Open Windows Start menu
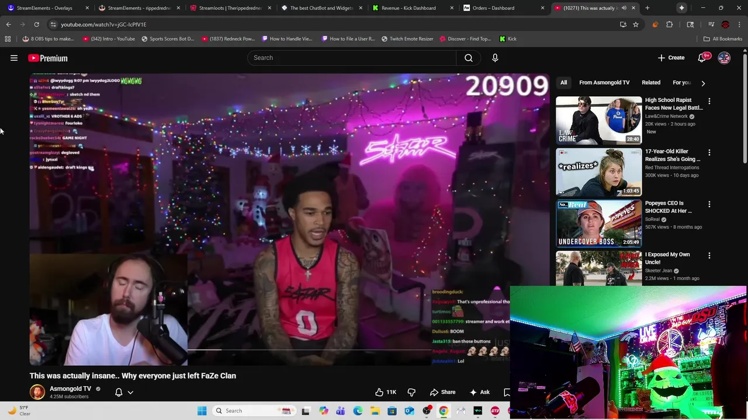The width and height of the screenshot is (748, 420). point(202,411)
